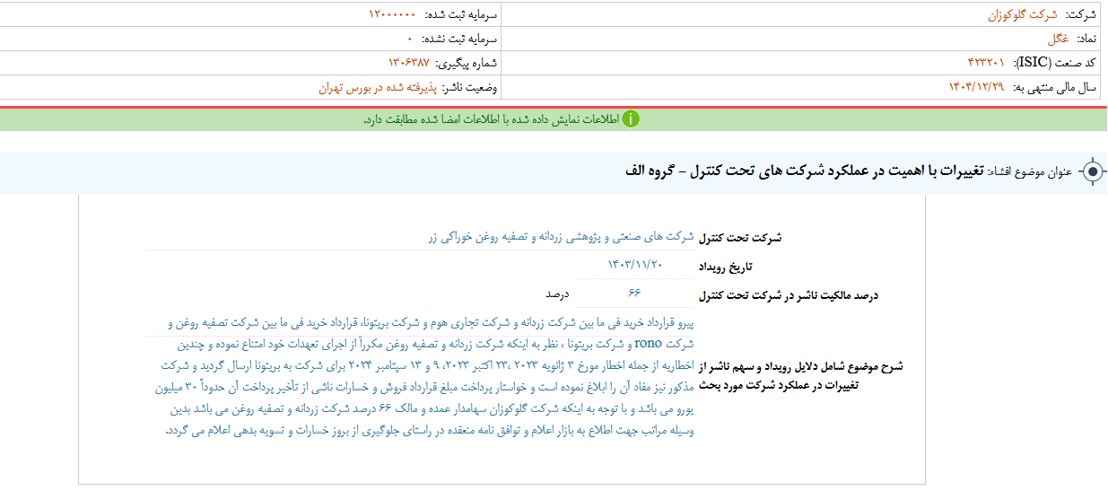Click the label شماره پیگیری:
Screen dimensions: 1108x491
click(x=467, y=63)
